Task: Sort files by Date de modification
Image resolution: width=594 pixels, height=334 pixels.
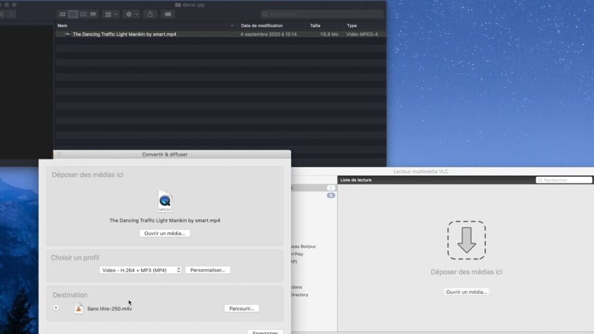Action: tap(262, 26)
